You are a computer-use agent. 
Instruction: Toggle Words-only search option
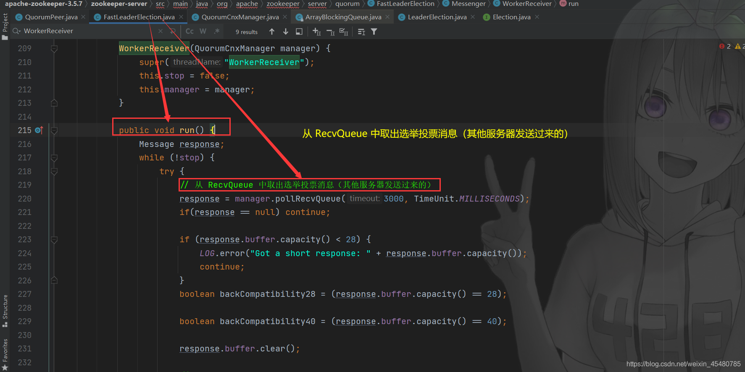pyautogui.click(x=203, y=31)
